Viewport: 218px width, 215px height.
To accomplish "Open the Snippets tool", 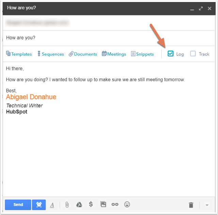I will tap(142, 54).
